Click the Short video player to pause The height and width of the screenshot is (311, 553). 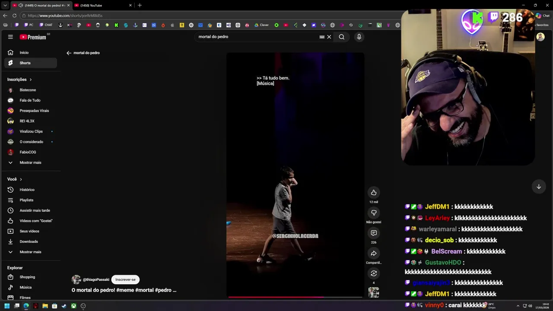click(295, 175)
